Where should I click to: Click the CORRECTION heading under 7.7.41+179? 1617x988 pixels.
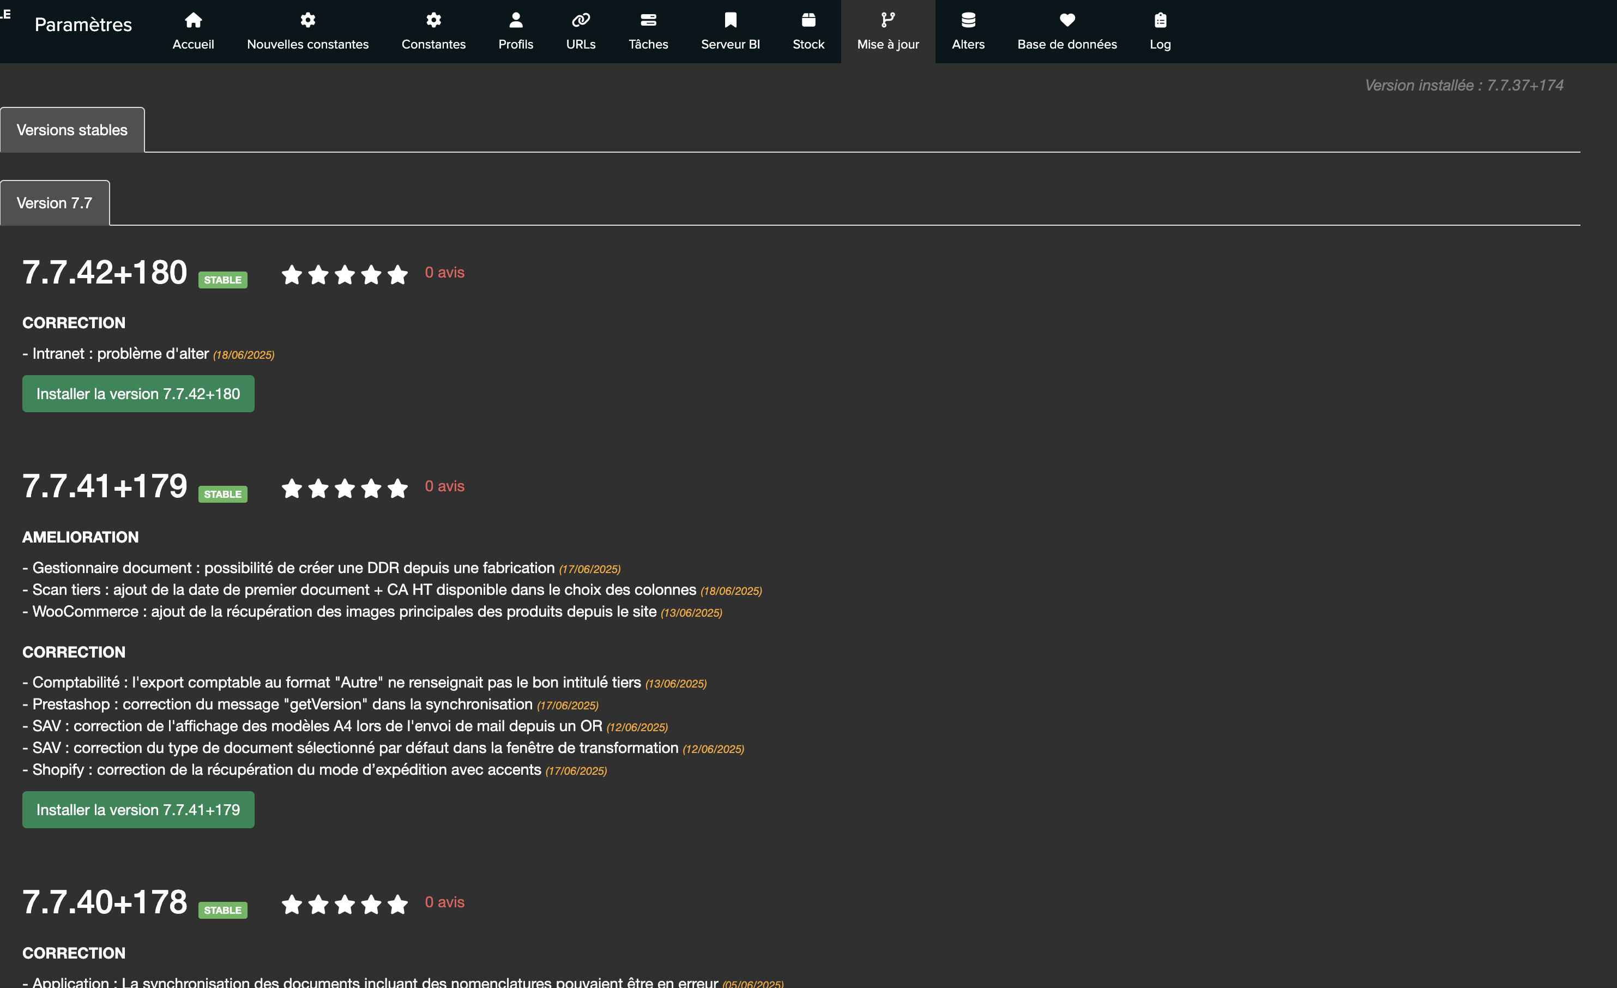point(74,652)
